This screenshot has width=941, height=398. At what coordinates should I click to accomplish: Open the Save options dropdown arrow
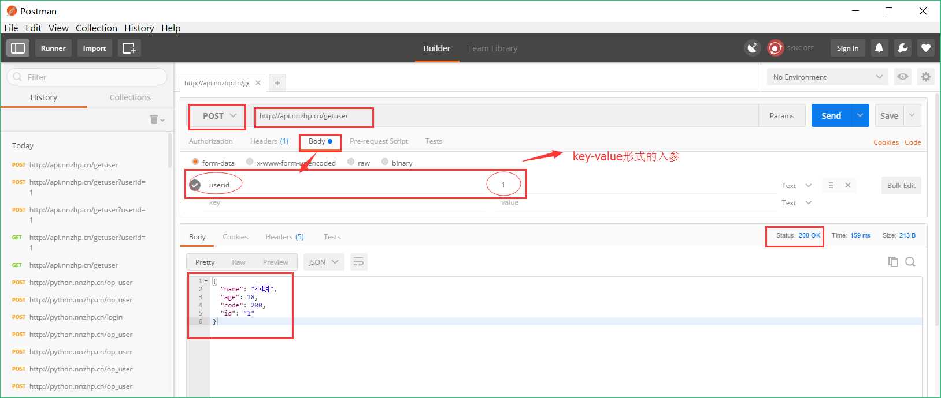[912, 115]
